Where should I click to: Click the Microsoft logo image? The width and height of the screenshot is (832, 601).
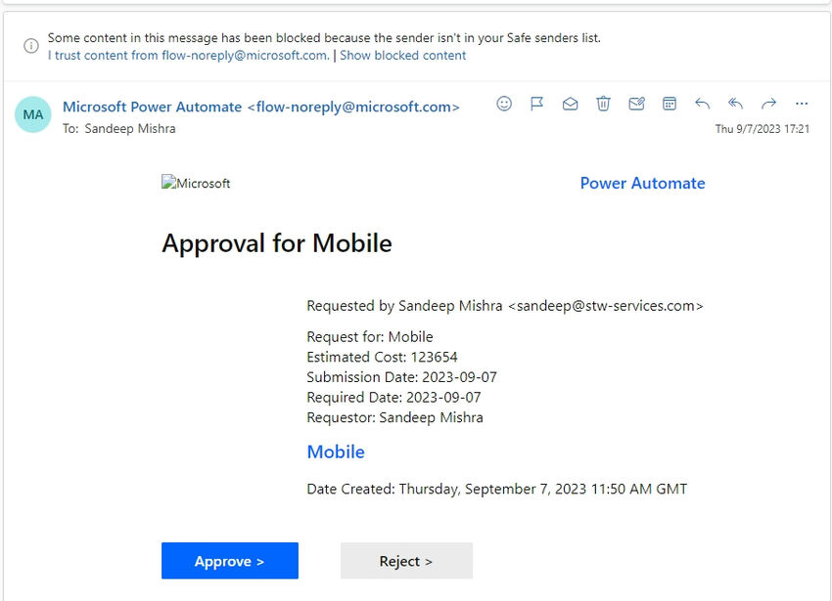tap(196, 183)
